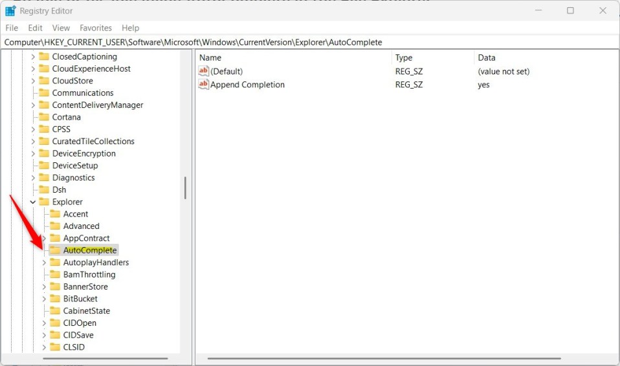Click the Explorer folder icon
620x366 pixels.
click(44, 202)
